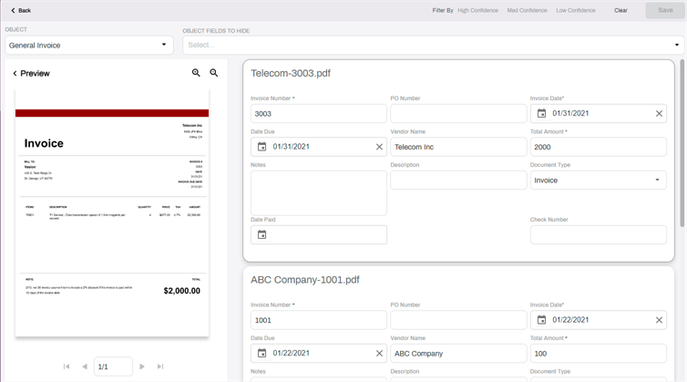Edit Invoice Number field with 1001
Viewport: 687px width, 382px height.
coord(319,320)
